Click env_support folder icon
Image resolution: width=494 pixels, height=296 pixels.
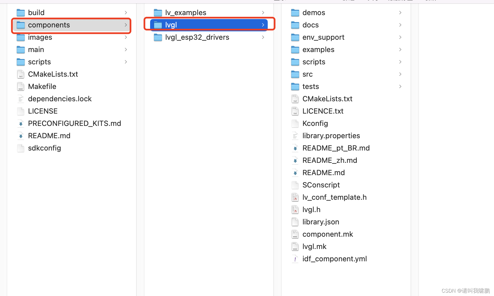(295, 37)
